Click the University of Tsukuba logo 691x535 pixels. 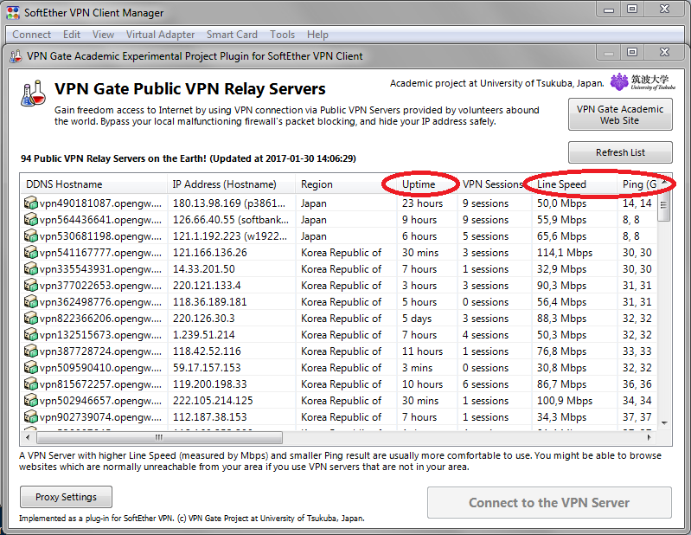click(x=643, y=82)
